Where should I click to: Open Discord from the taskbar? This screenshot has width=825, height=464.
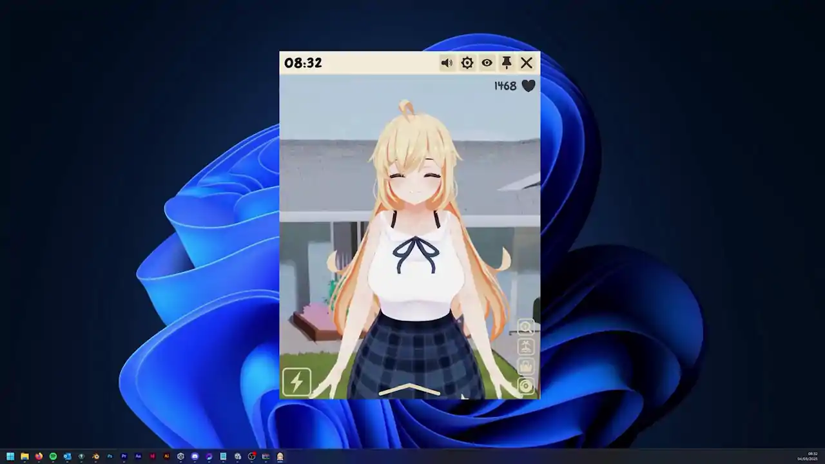[195, 456]
